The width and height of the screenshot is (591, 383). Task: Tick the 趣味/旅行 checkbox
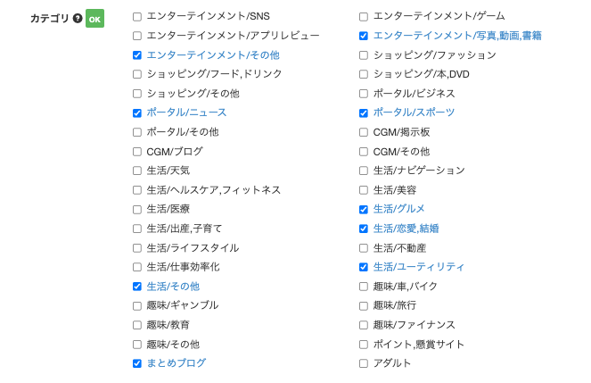pyautogui.click(x=364, y=305)
